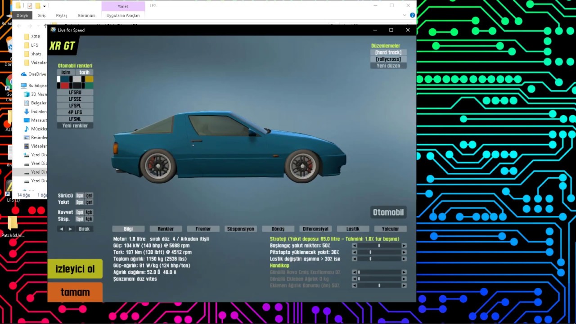Image resolution: width=576 pixels, height=324 pixels.
Task: Open the Paylaş ribbon tab in File Explorer
Action: tap(62, 15)
